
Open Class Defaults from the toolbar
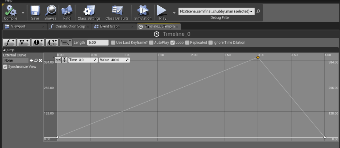[117, 13]
